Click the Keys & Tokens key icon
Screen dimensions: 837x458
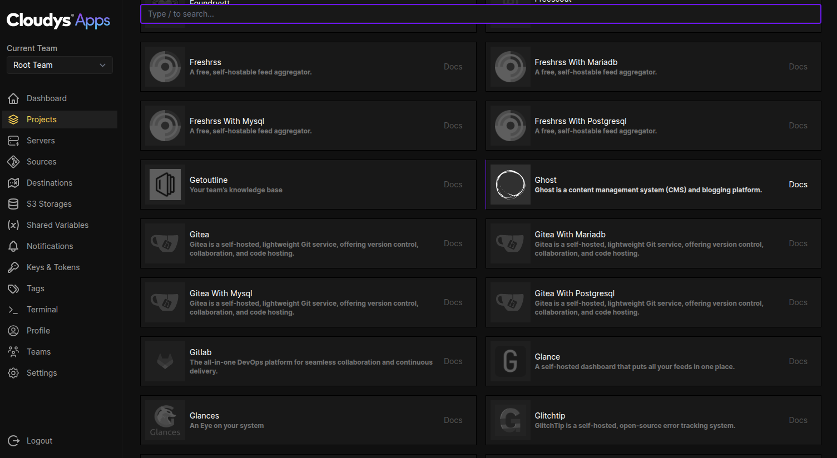coord(13,267)
